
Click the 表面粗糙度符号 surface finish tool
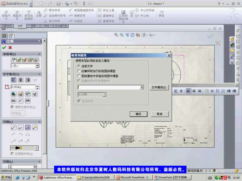pyautogui.click(x=81, y=10)
